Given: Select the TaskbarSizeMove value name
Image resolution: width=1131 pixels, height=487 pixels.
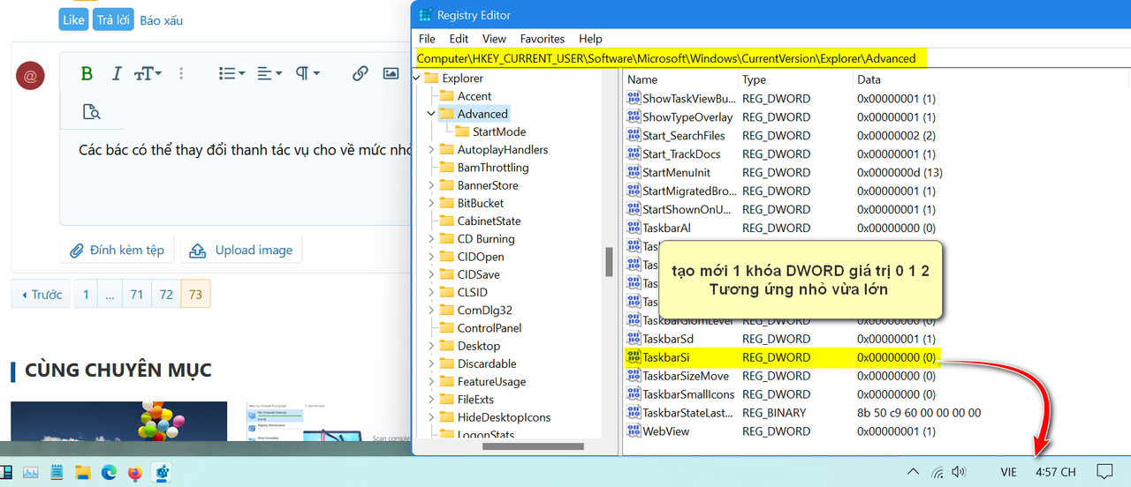Looking at the screenshot, I should point(686,376).
